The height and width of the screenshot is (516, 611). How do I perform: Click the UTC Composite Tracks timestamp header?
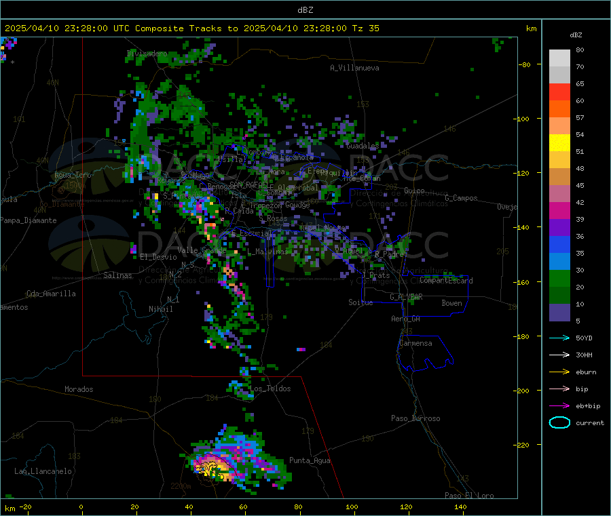(192, 28)
